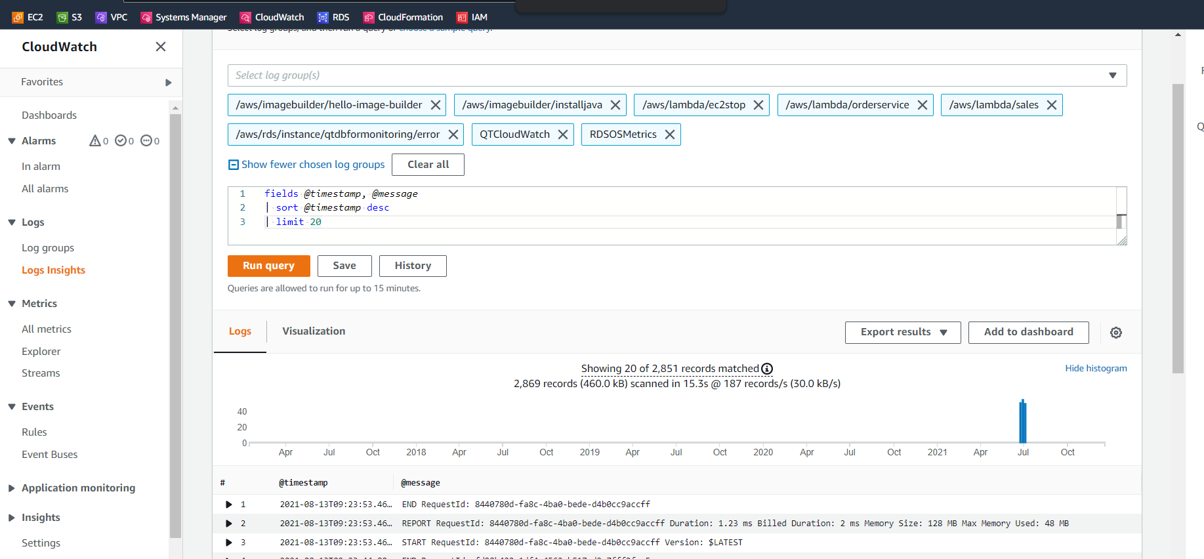
Task: Open the Export results dropdown
Action: [x=903, y=333]
